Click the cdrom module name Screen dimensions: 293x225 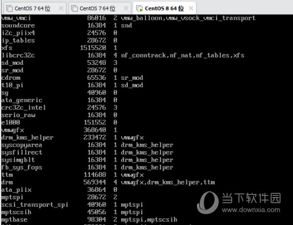pyautogui.click(x=11, y=78)
